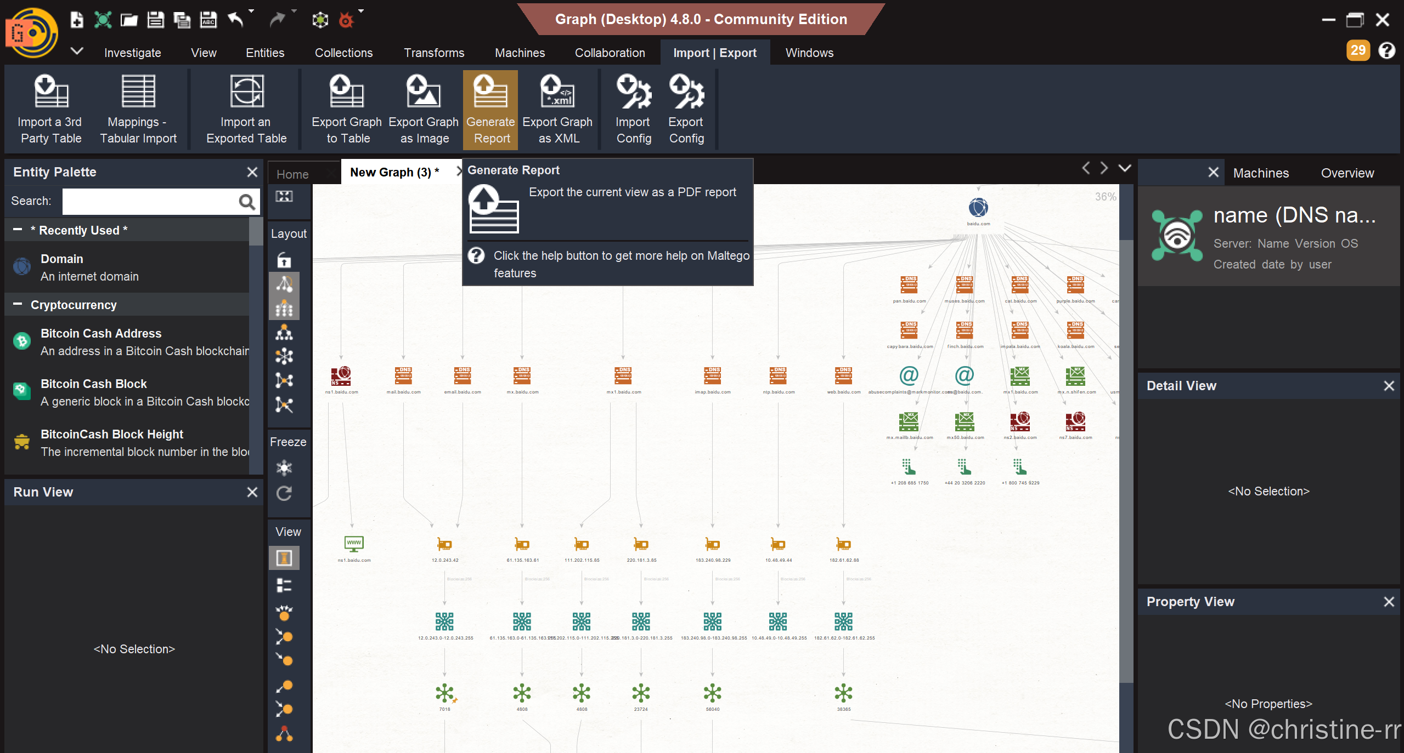1404x753 pixels.
Task: Click the notifications badge showing 29
Action: click(x=1357, y=50)
